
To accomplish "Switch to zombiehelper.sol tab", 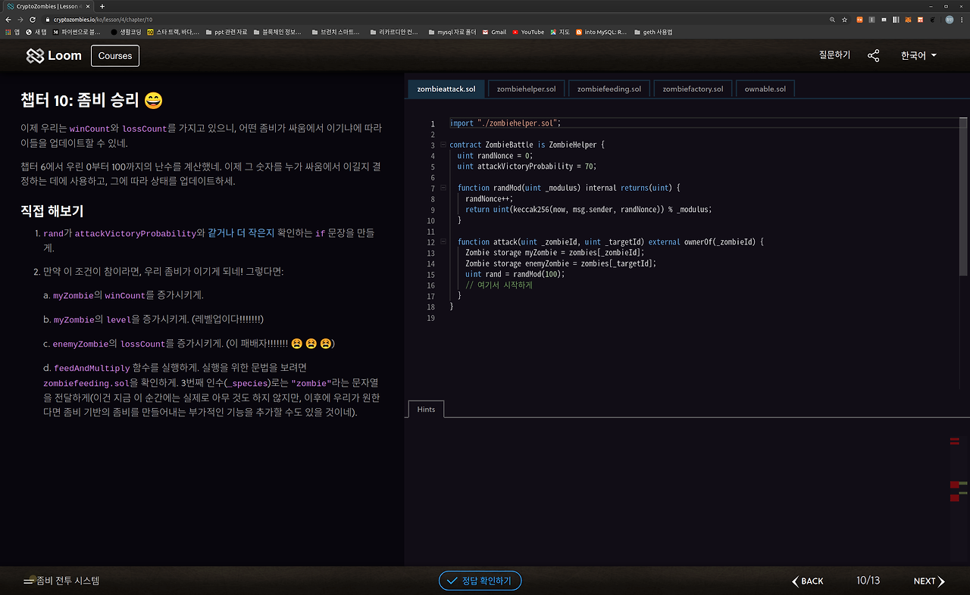I will click(x=526, y=89).
